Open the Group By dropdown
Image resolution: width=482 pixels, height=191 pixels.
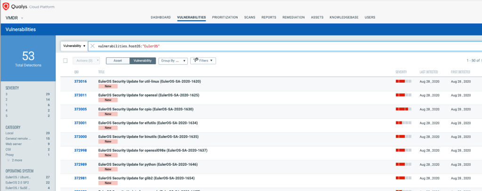click(173, 61)
